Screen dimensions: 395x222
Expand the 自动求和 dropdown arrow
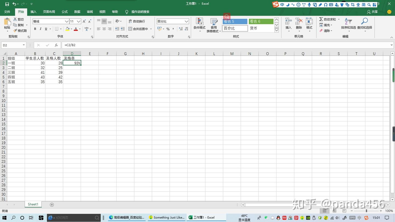click(339, 19)
